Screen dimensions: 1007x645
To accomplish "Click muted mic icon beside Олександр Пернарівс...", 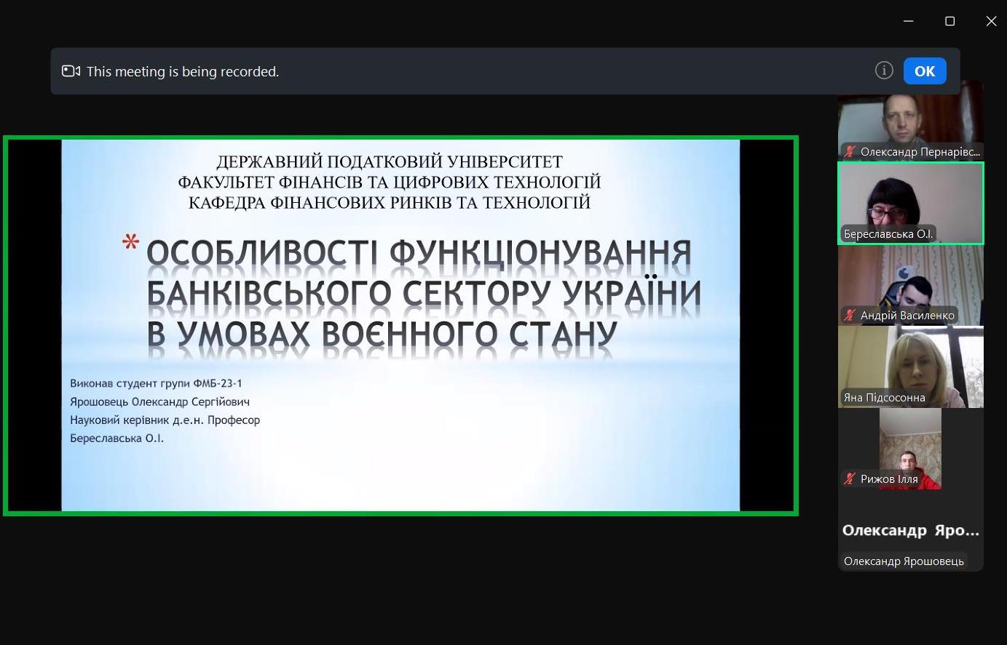I will coord(850,152).
